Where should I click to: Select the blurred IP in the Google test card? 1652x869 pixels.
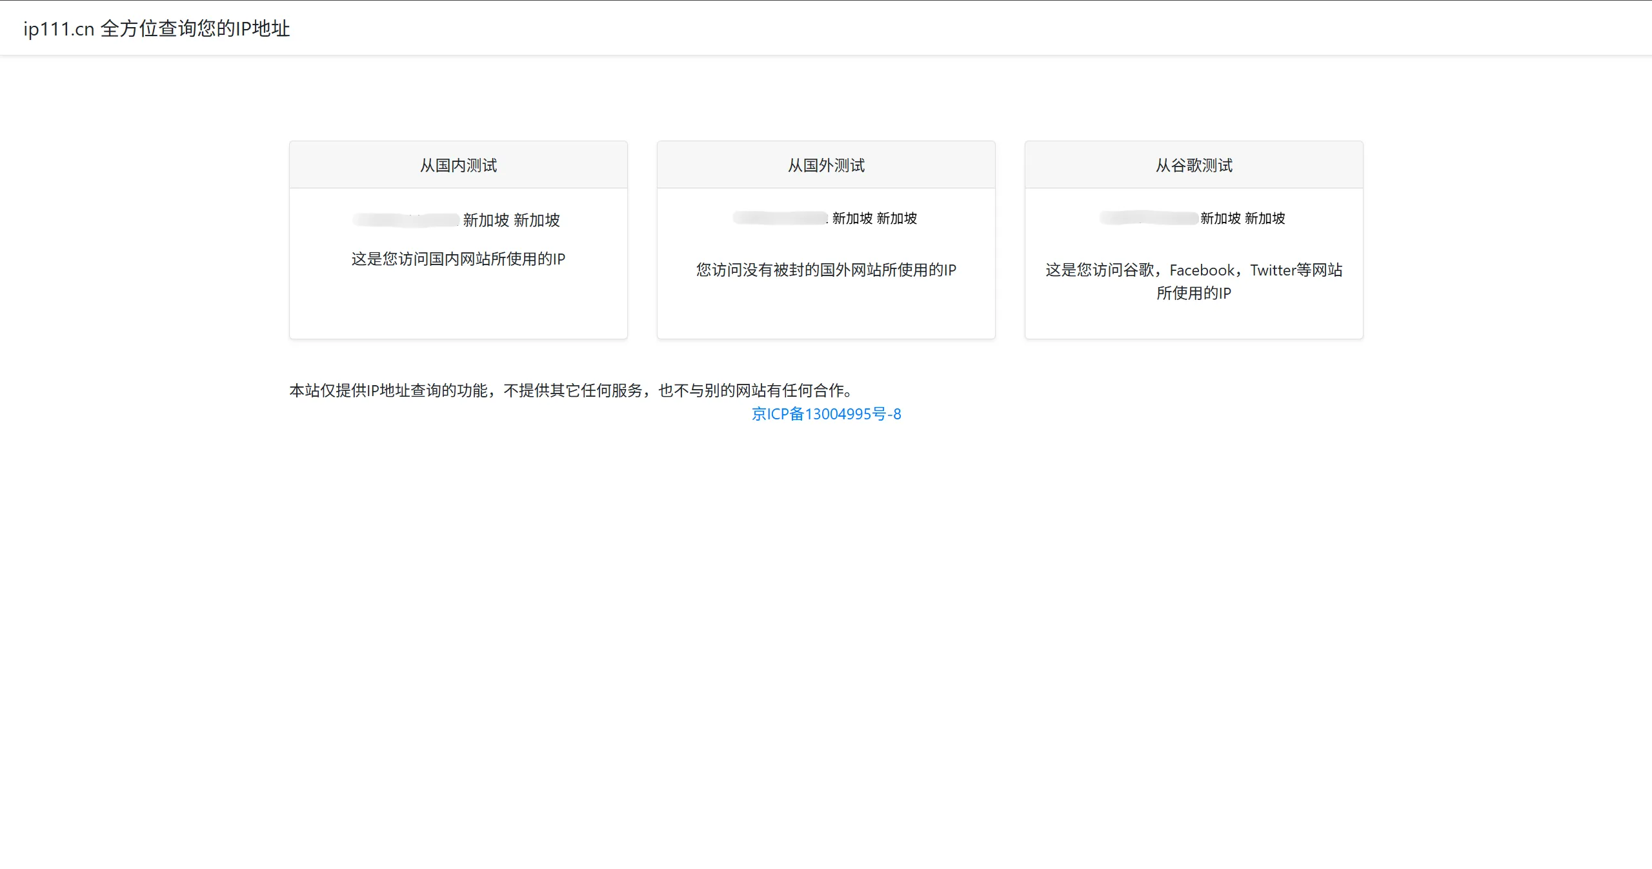(x=1149, y=217)
